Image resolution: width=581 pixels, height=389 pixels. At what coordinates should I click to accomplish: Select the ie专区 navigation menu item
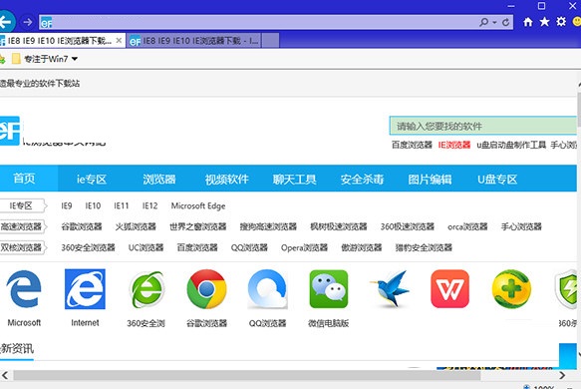91,180
